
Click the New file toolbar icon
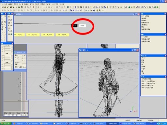[3, 7]
